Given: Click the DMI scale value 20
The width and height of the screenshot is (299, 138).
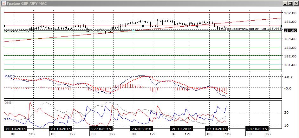Looking at the screenshot, I should tap(286, 112).
